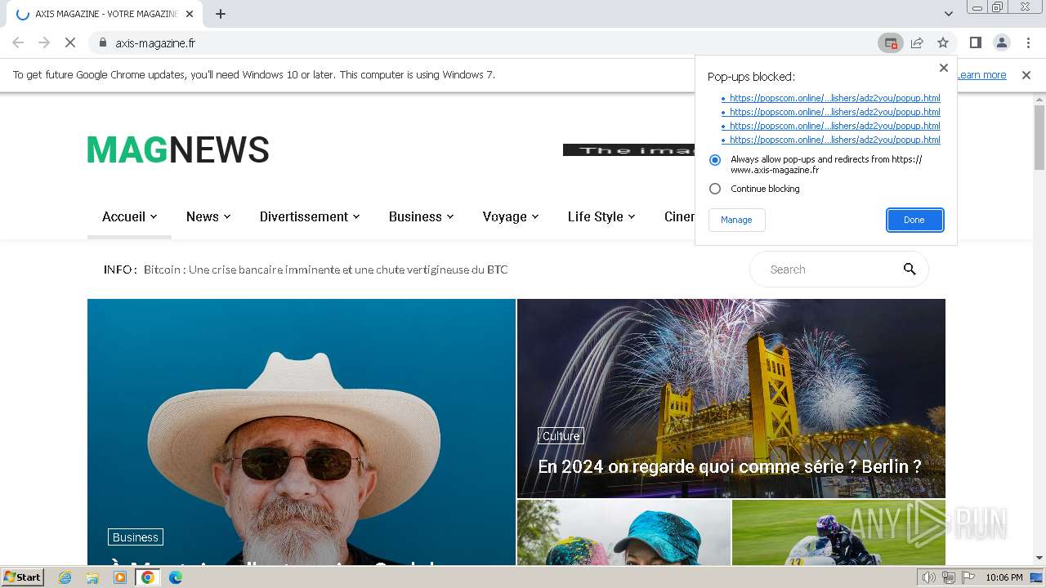Click the show desktop icon in tray
The width and height of the screenshot is (1046, 588).
(x=1037, y=577)
